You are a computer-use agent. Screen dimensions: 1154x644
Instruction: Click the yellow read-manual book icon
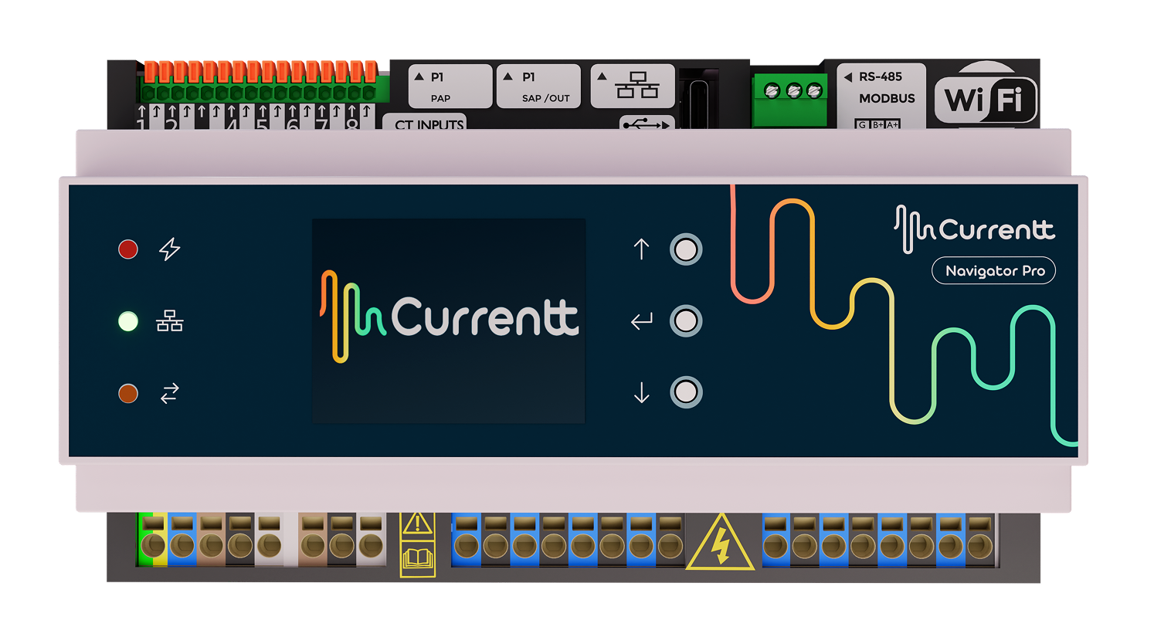417,559
